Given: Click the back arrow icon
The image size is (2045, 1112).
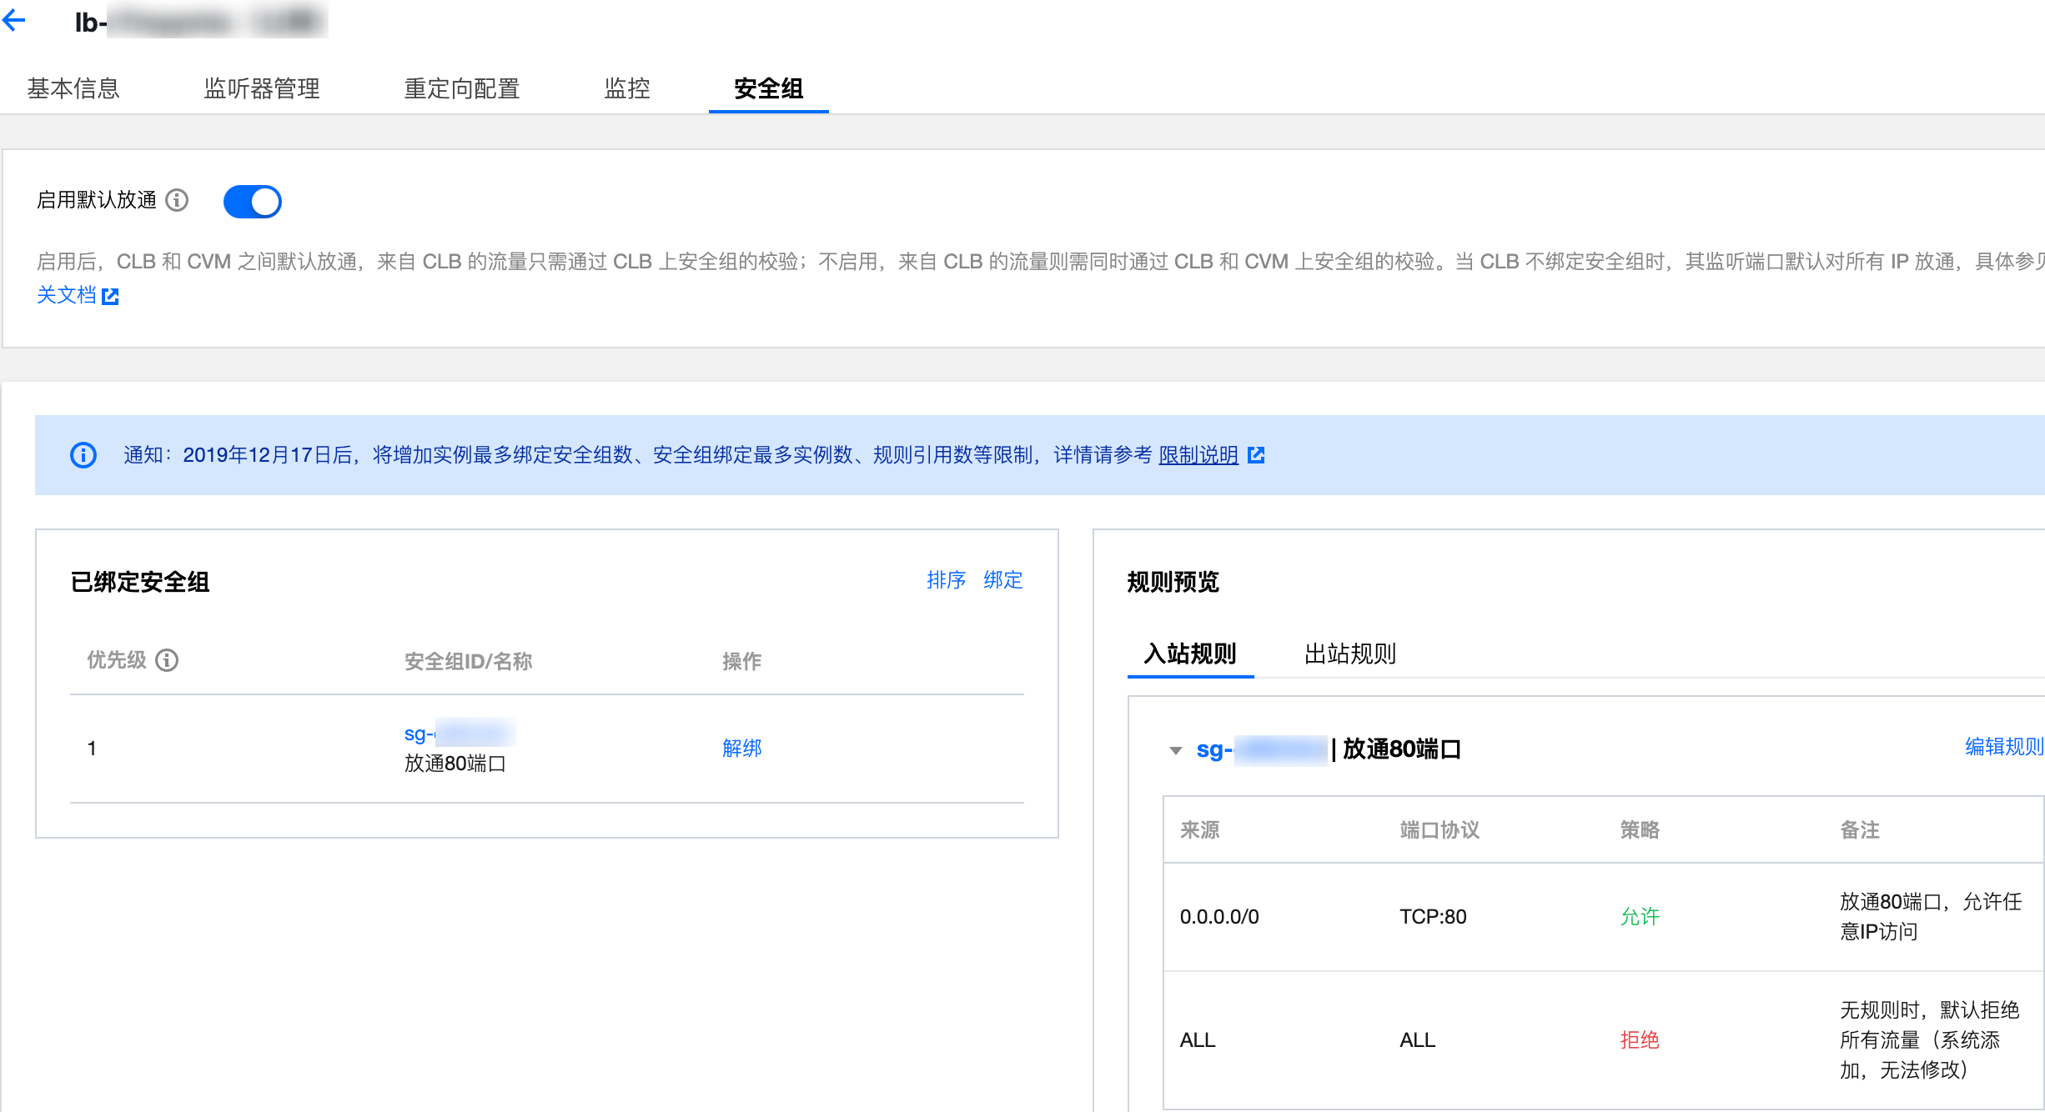Looking at the screenshot, I should coord(14,20).
